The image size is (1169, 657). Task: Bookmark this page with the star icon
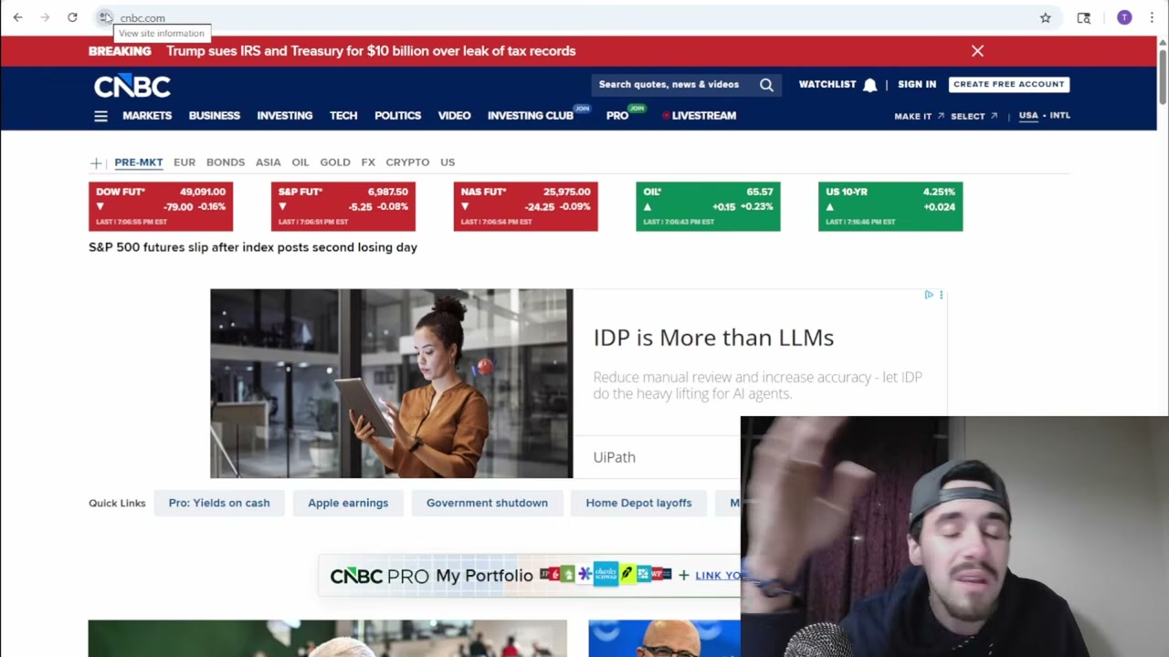pos(1045,17)
